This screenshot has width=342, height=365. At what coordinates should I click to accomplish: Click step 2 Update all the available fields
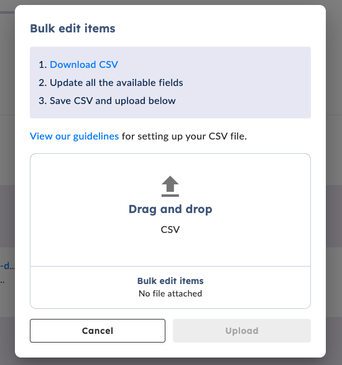click(111, 83)
